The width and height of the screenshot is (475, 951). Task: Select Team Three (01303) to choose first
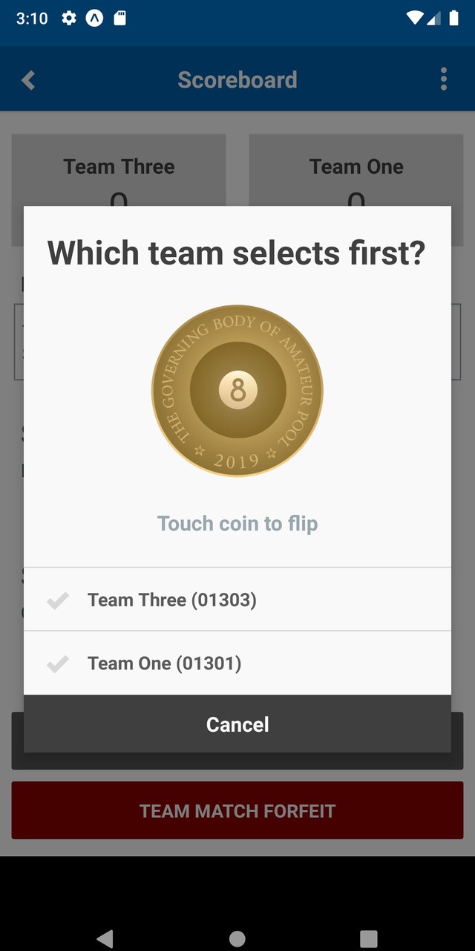coord(172,600)
